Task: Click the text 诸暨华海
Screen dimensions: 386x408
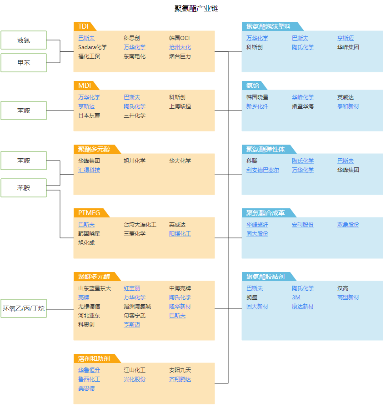Action: (303, 106)
